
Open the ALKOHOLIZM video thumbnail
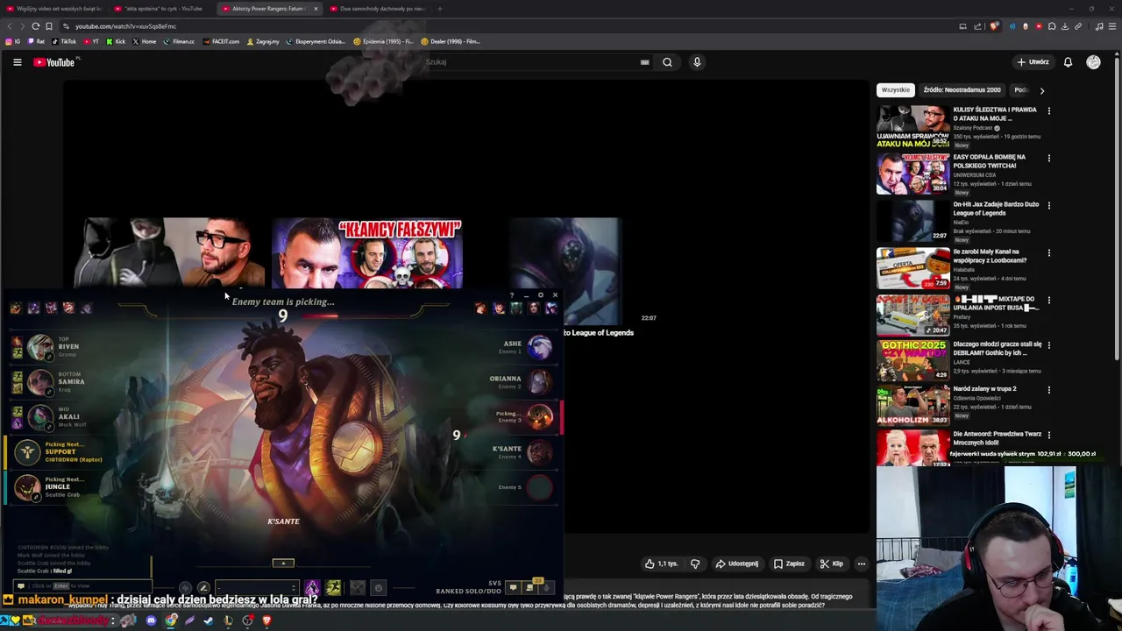coord(913,405)
